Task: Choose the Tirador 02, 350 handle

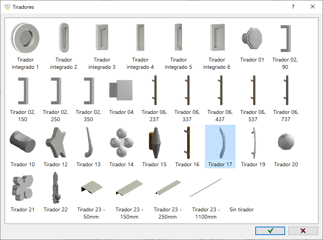Action: point(88,98)
